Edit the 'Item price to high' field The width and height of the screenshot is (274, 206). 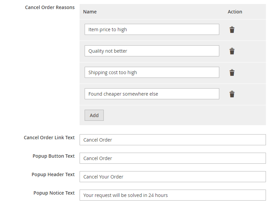152,30
